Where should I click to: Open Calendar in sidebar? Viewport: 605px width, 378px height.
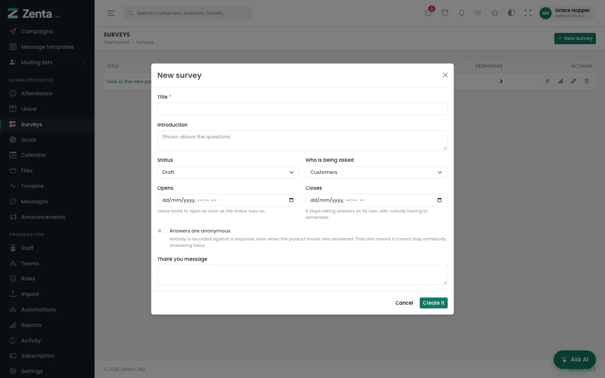[47, 155]
